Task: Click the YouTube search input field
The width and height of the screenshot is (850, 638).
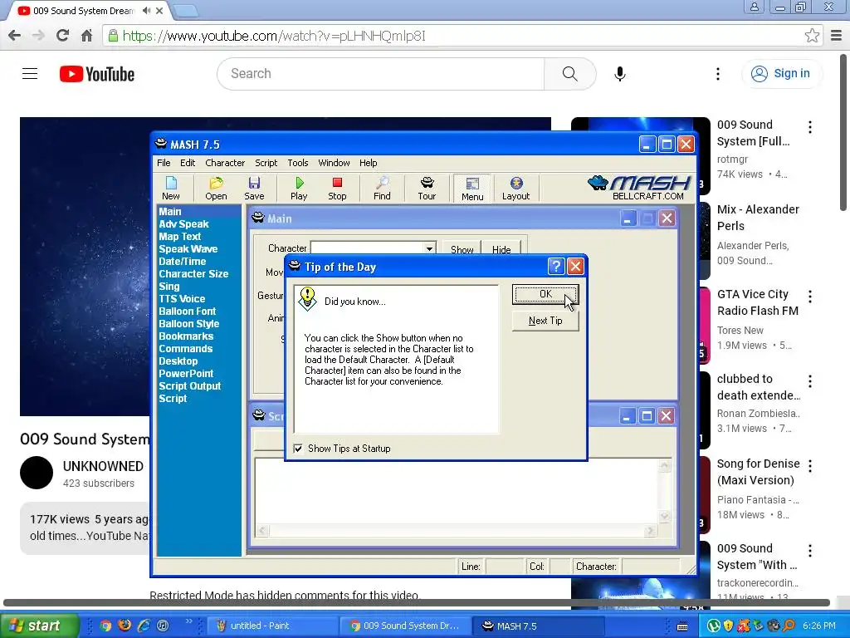Action: click(x=380, y=74)
